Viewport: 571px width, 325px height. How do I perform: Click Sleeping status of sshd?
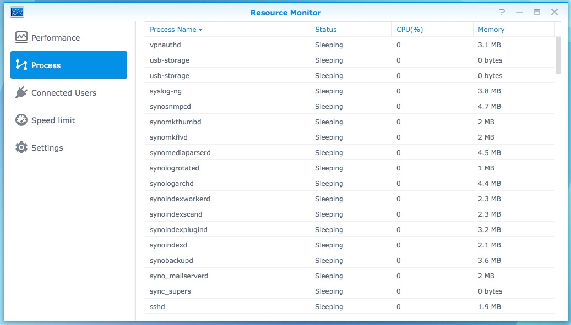pyautogui.click(x=329, y=306)
